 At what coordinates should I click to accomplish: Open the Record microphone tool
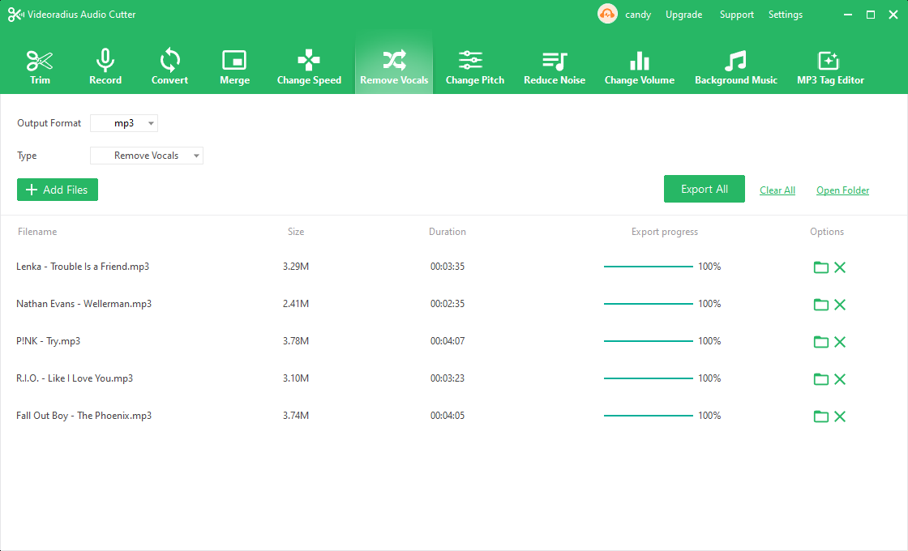click(105, 67)
